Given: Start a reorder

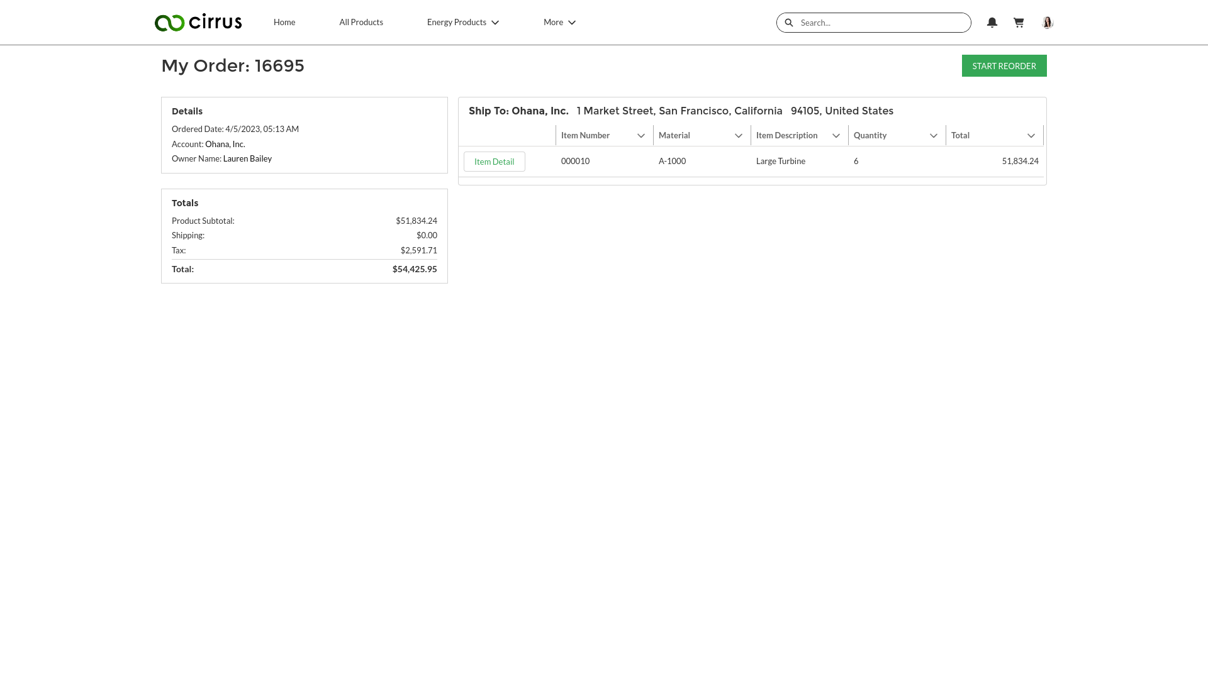Looking at the screenshot, I should (x=1004, y=66).
